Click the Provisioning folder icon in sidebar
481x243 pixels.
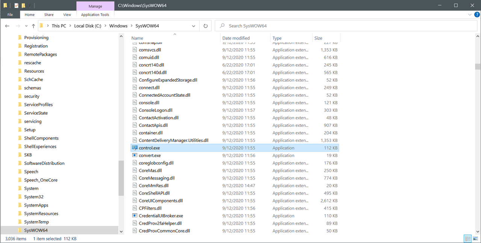(x=20, y=38)
